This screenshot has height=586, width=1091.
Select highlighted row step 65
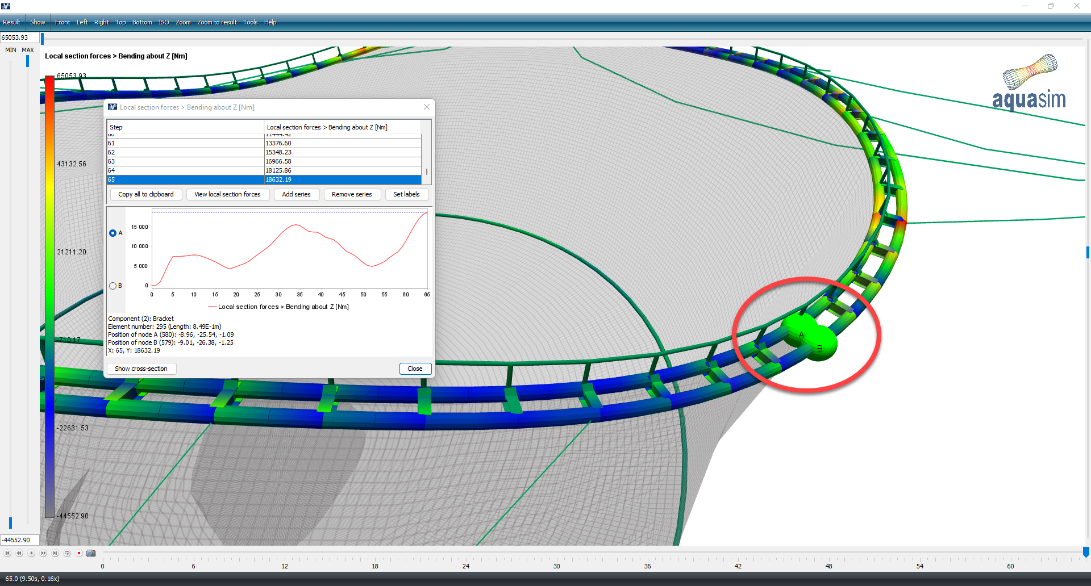264,179
